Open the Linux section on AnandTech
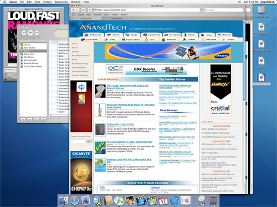The width and height of the screenshot is (277, 207). click(150, 40)
